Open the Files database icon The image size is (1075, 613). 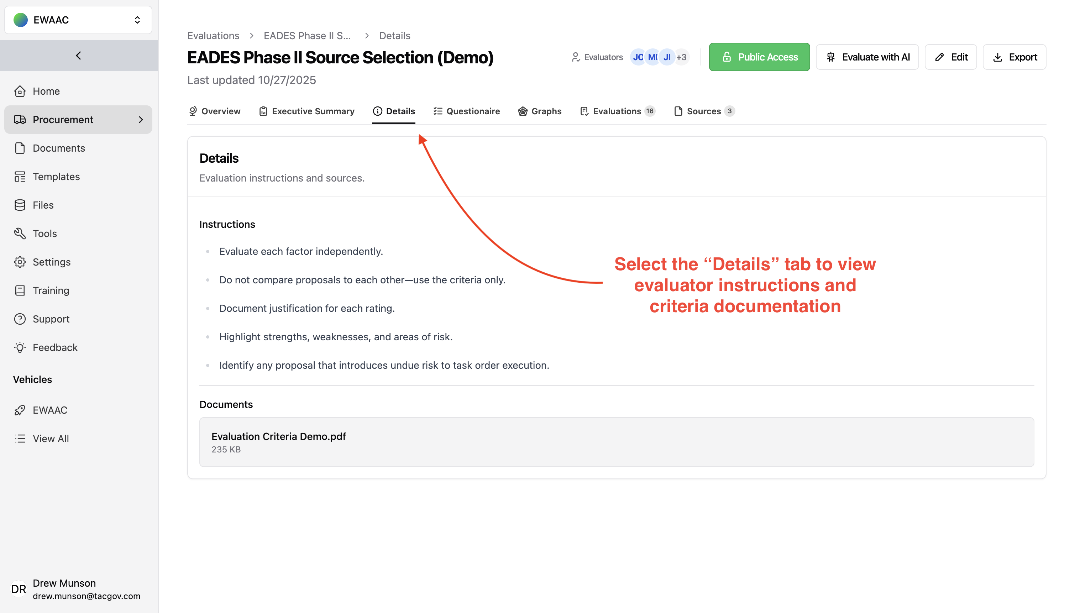(x=20, y=205)
